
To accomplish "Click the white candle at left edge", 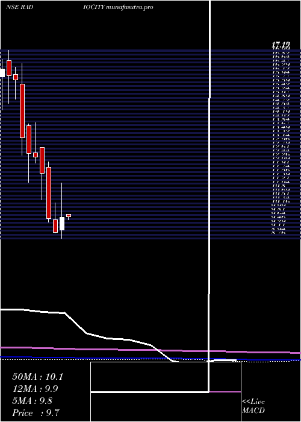I will tap(2, 73).
